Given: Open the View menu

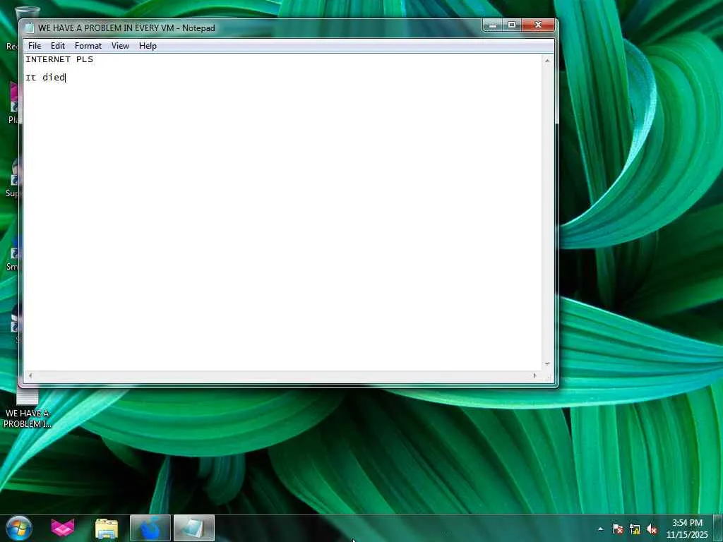Looking at the screenshot, I should pyautogui.click(x=120, y=46).
